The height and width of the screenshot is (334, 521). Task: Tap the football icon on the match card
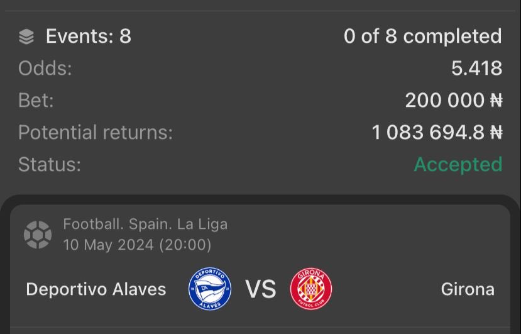(x=37, y=234)
